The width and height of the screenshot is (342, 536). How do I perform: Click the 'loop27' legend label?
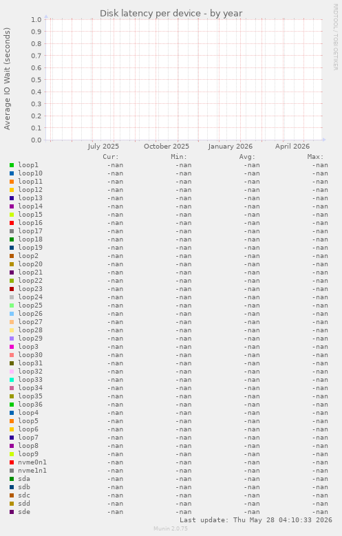30,322
